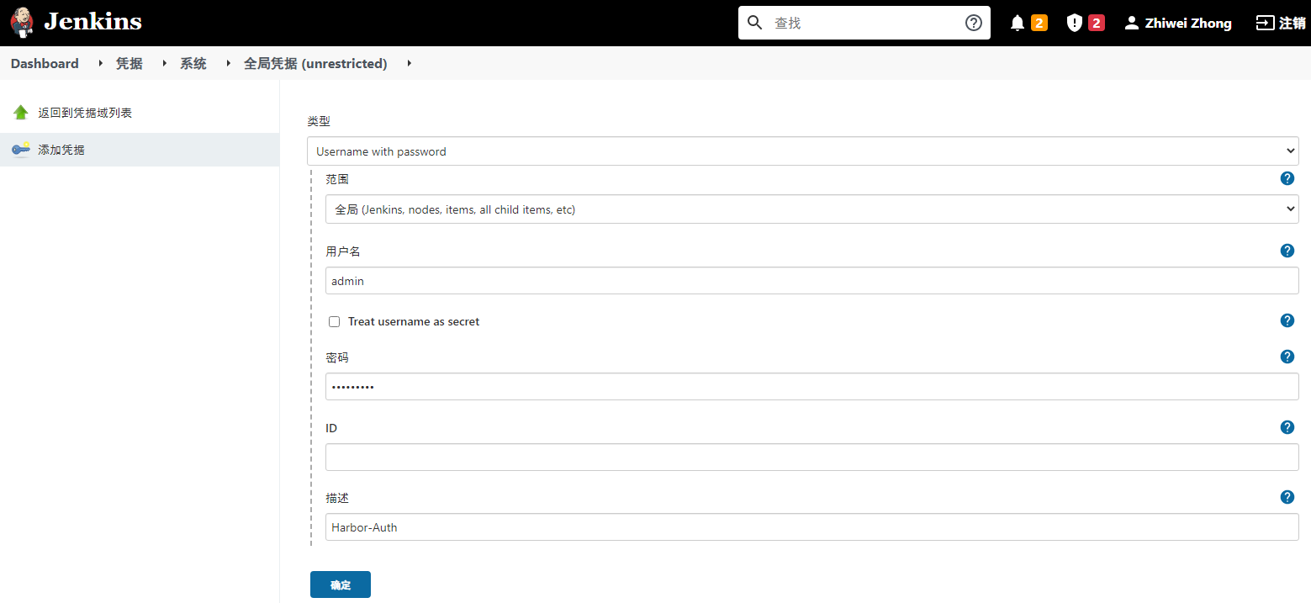Open security warnings shield icon
The height and width of the screenshot is (603, 1311).
[1074, 23]
